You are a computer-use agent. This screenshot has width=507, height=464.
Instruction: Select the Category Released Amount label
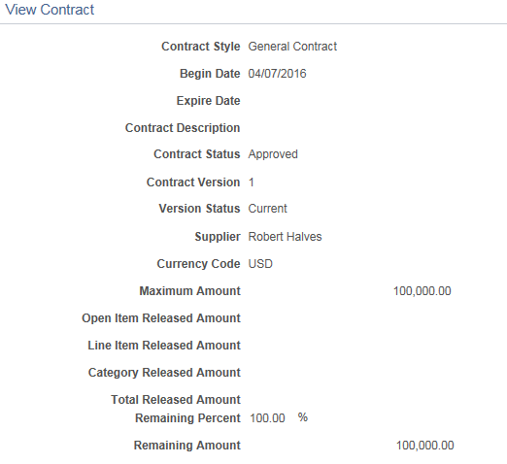pyautogui.click(x=164, y=373)
